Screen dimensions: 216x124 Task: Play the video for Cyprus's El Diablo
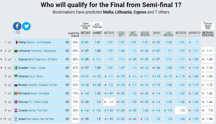(67, 59)
